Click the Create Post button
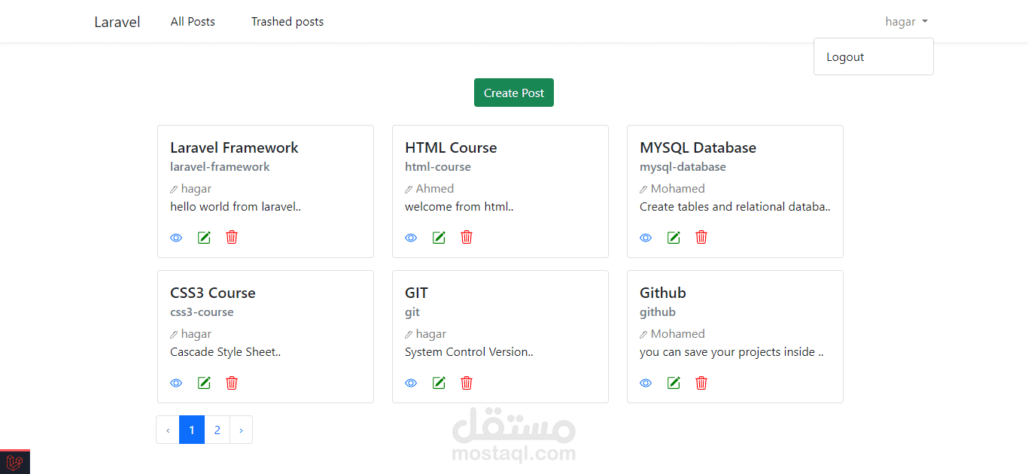1028x474 pixels. click(514, 93)
